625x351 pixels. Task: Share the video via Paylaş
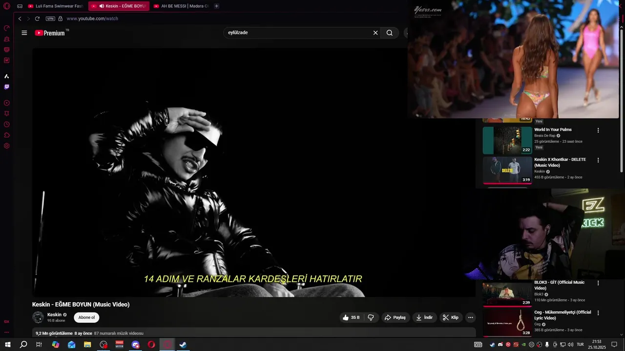[395, 317]
